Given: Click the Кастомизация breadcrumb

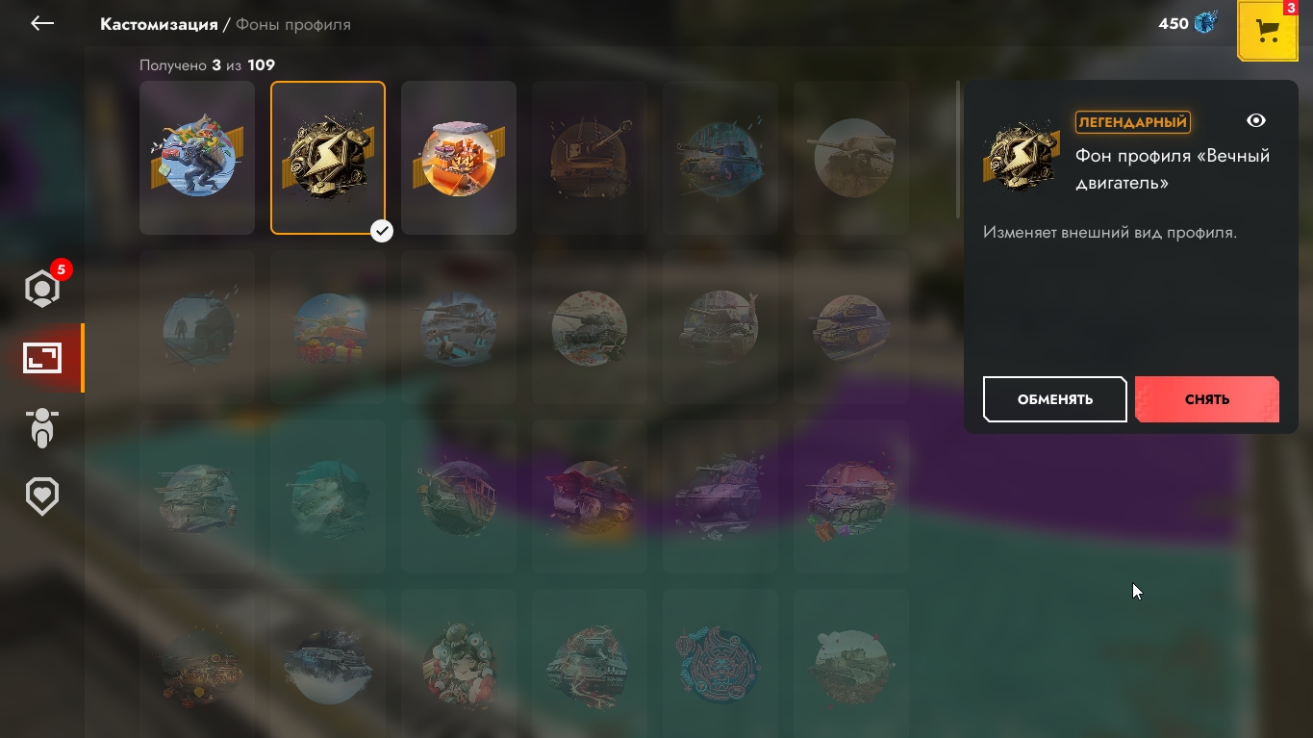Looking at the screenshot, I should [x=159, y=24].
